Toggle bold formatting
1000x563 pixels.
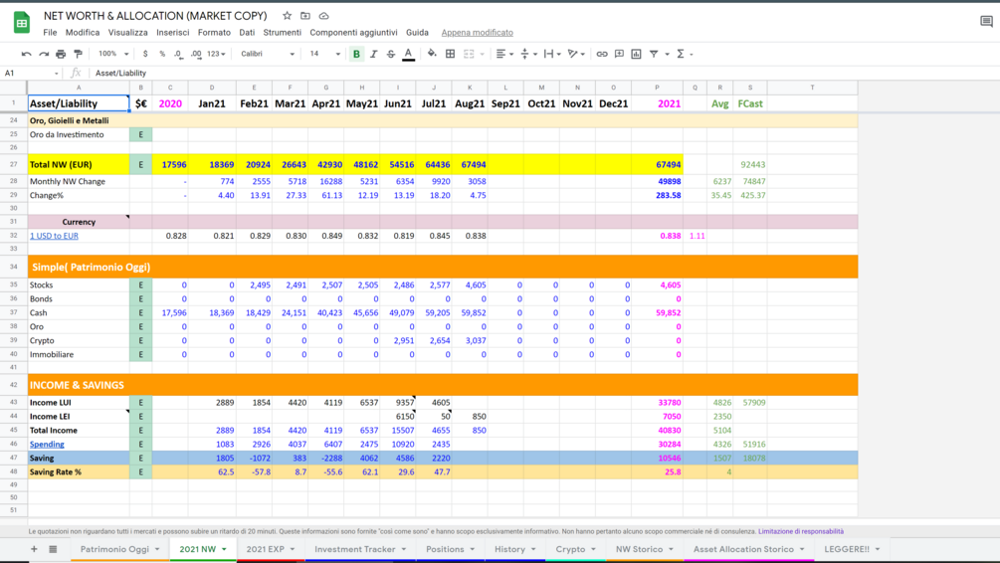click(x=356, y=54)
